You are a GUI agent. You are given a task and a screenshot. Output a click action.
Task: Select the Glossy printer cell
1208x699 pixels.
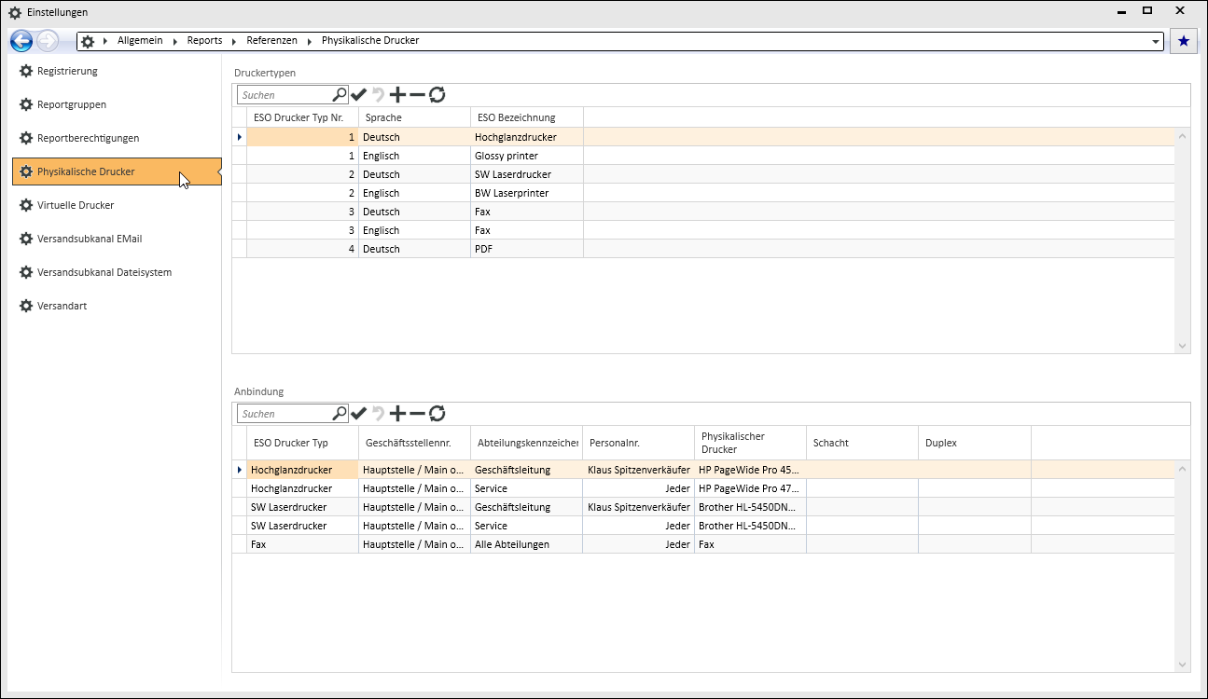coord(527,156)
